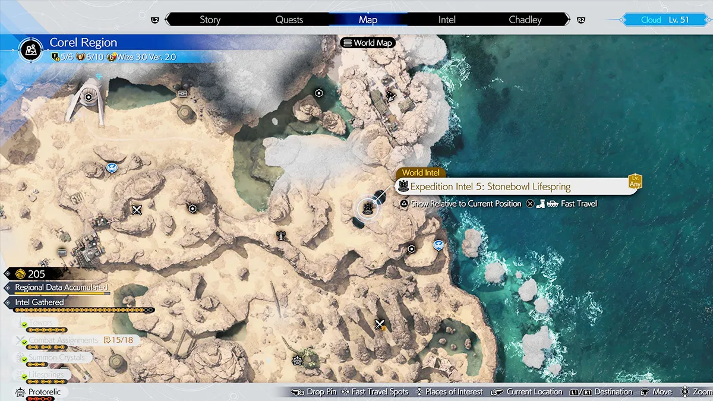
Task: Expand the Regional Data Accumulated section
Action: click(61, 288)
